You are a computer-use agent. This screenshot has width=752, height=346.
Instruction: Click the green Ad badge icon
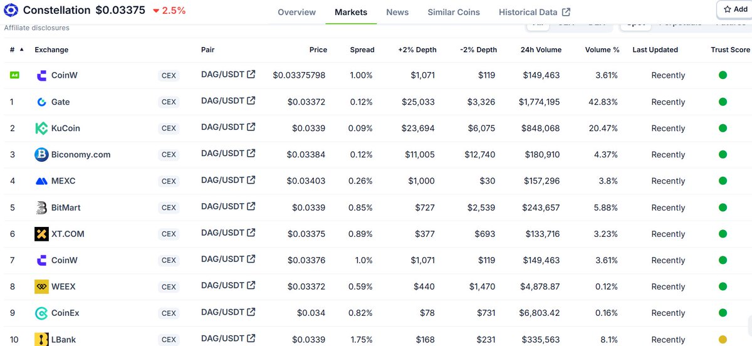(14, 75)
